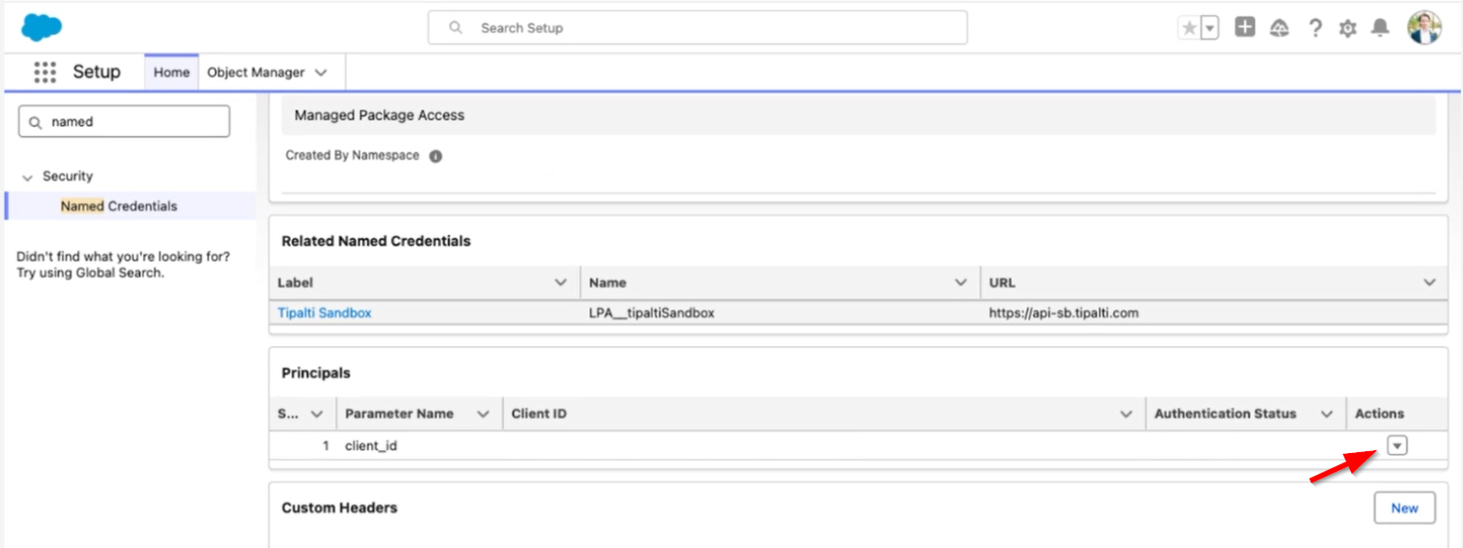Open the Tipalti Sandbox link
1463x548 pixels.
click(x=324, y=313)
